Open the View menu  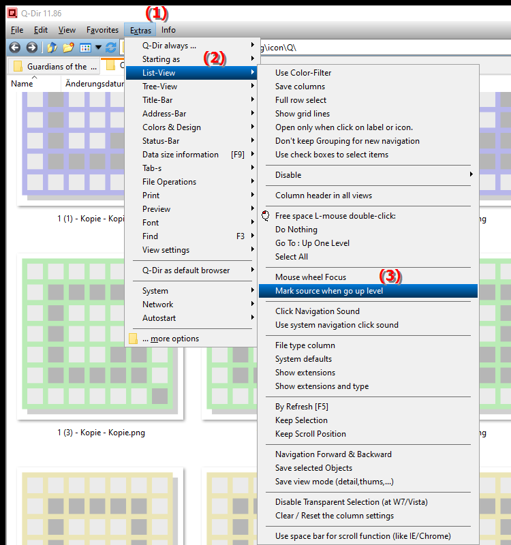point(67,30)
